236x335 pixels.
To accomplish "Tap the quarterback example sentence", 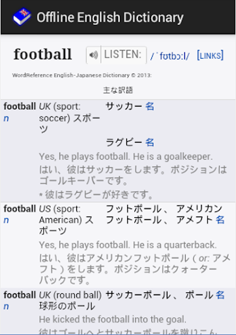I will coord(128,245).
